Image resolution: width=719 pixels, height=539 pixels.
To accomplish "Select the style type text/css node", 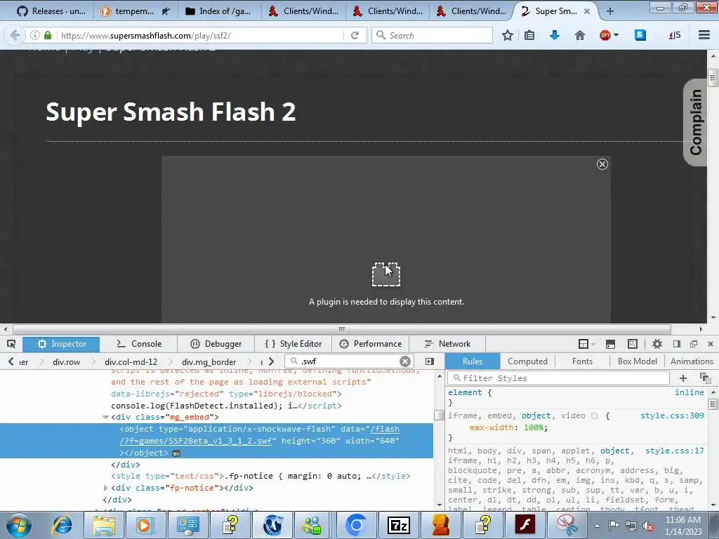I will [x=260, y=476].
